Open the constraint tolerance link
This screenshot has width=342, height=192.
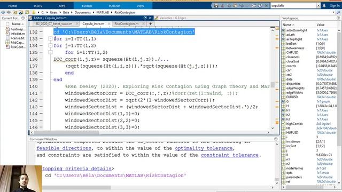[230, 155]
